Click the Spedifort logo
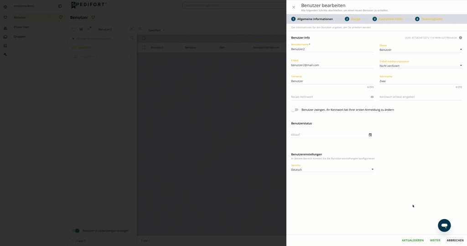Screen dimensions: 467x246 coord(89,5)
